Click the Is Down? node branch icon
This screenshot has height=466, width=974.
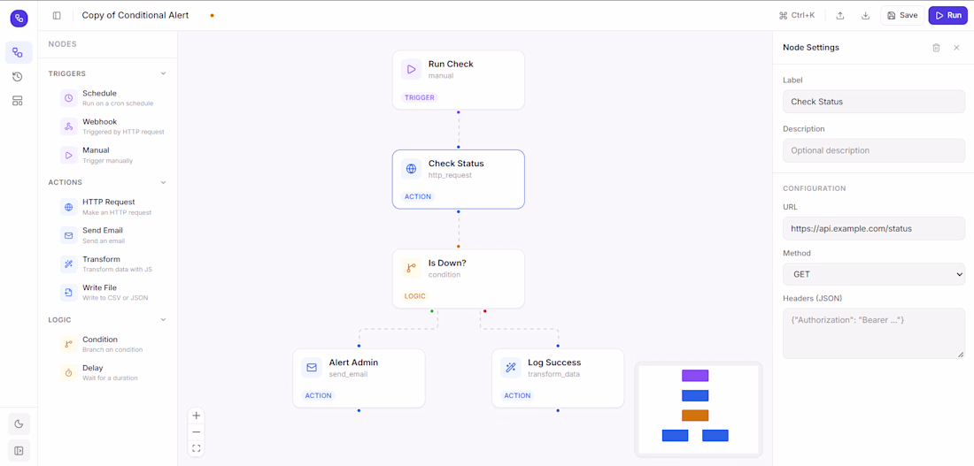point(411,268)
